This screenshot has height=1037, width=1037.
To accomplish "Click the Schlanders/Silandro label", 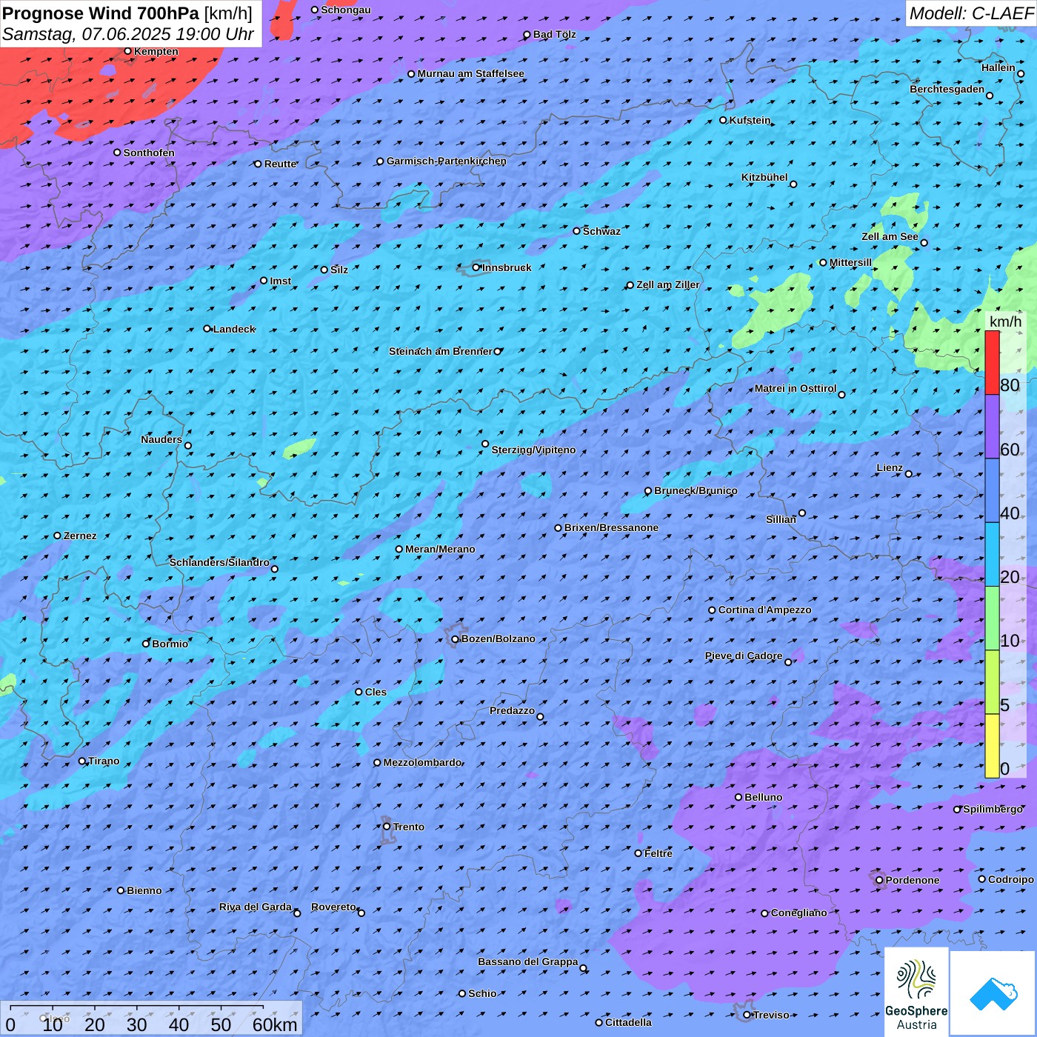I will pos(219,562).
